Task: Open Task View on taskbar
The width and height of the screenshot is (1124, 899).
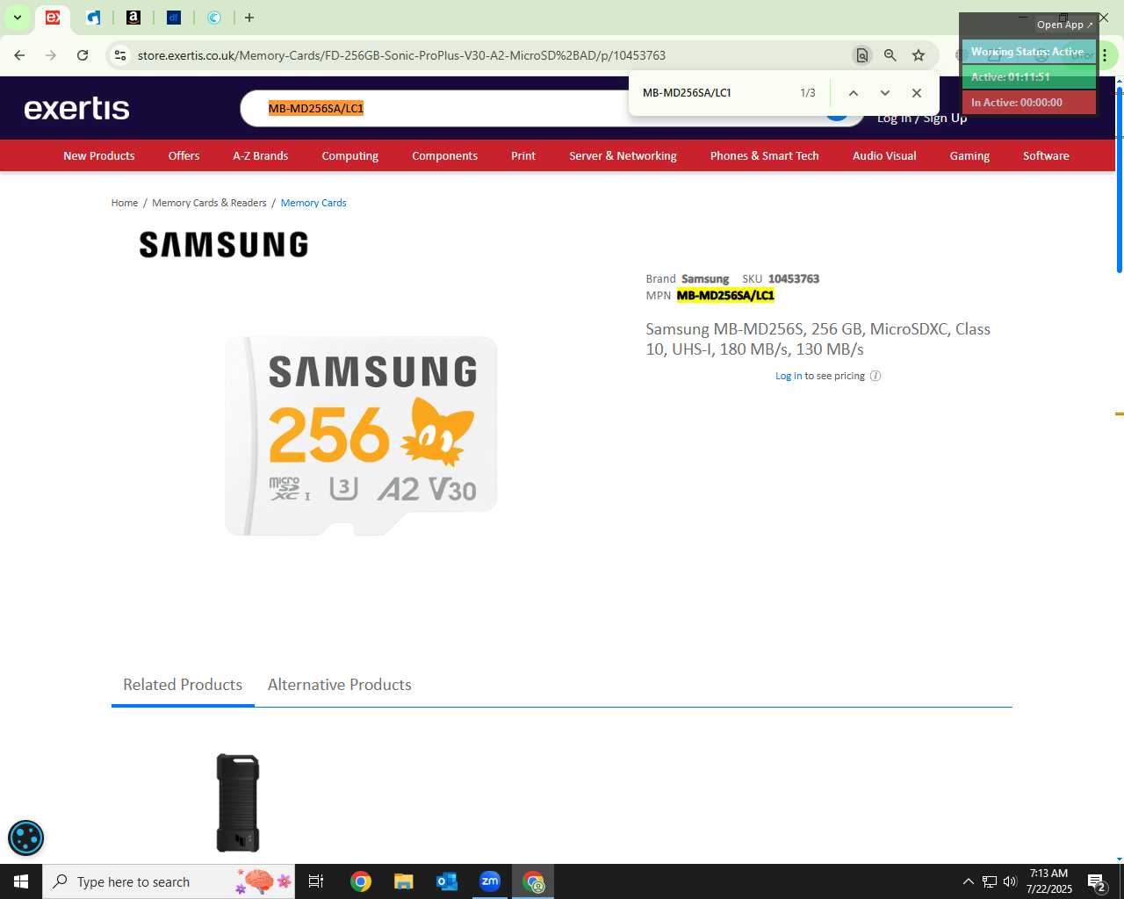Action: coord(316,881)
